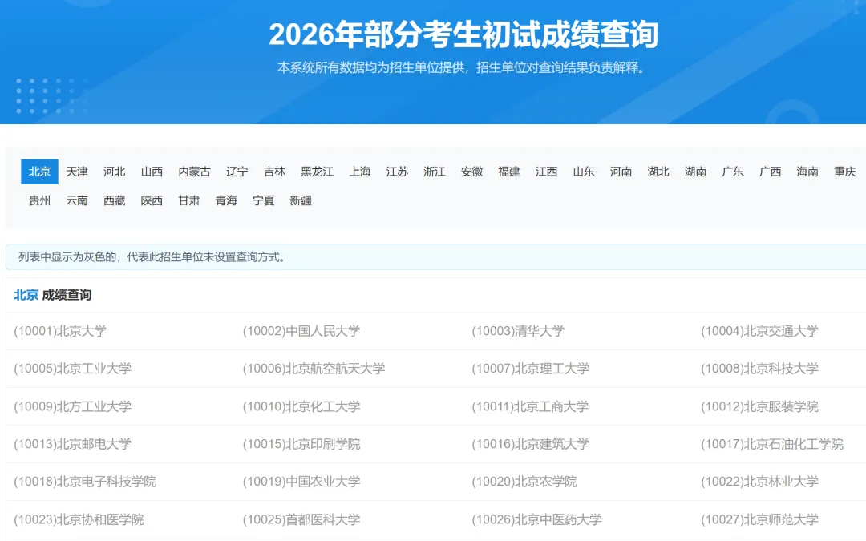
Task: Switch to the 福建 tab
Action: click(x=509, y=172)
